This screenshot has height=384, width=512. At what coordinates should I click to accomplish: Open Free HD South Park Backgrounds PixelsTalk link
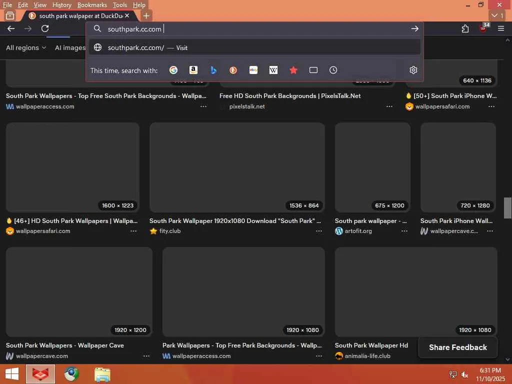point(290,96)
